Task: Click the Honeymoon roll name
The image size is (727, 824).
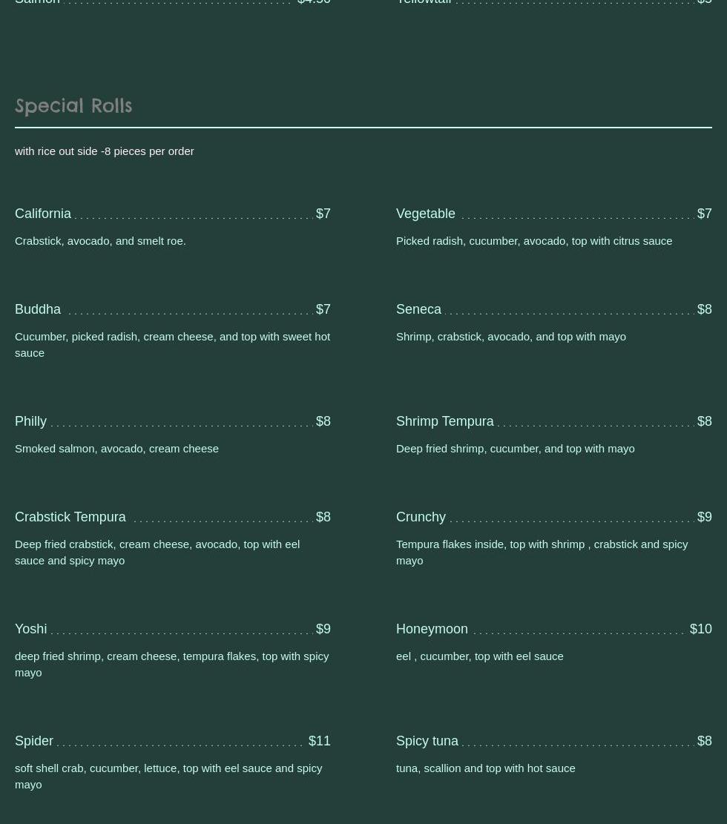Action: (432, 629)
